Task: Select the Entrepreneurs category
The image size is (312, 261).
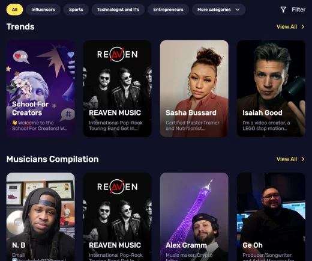Action: (168, 10)
